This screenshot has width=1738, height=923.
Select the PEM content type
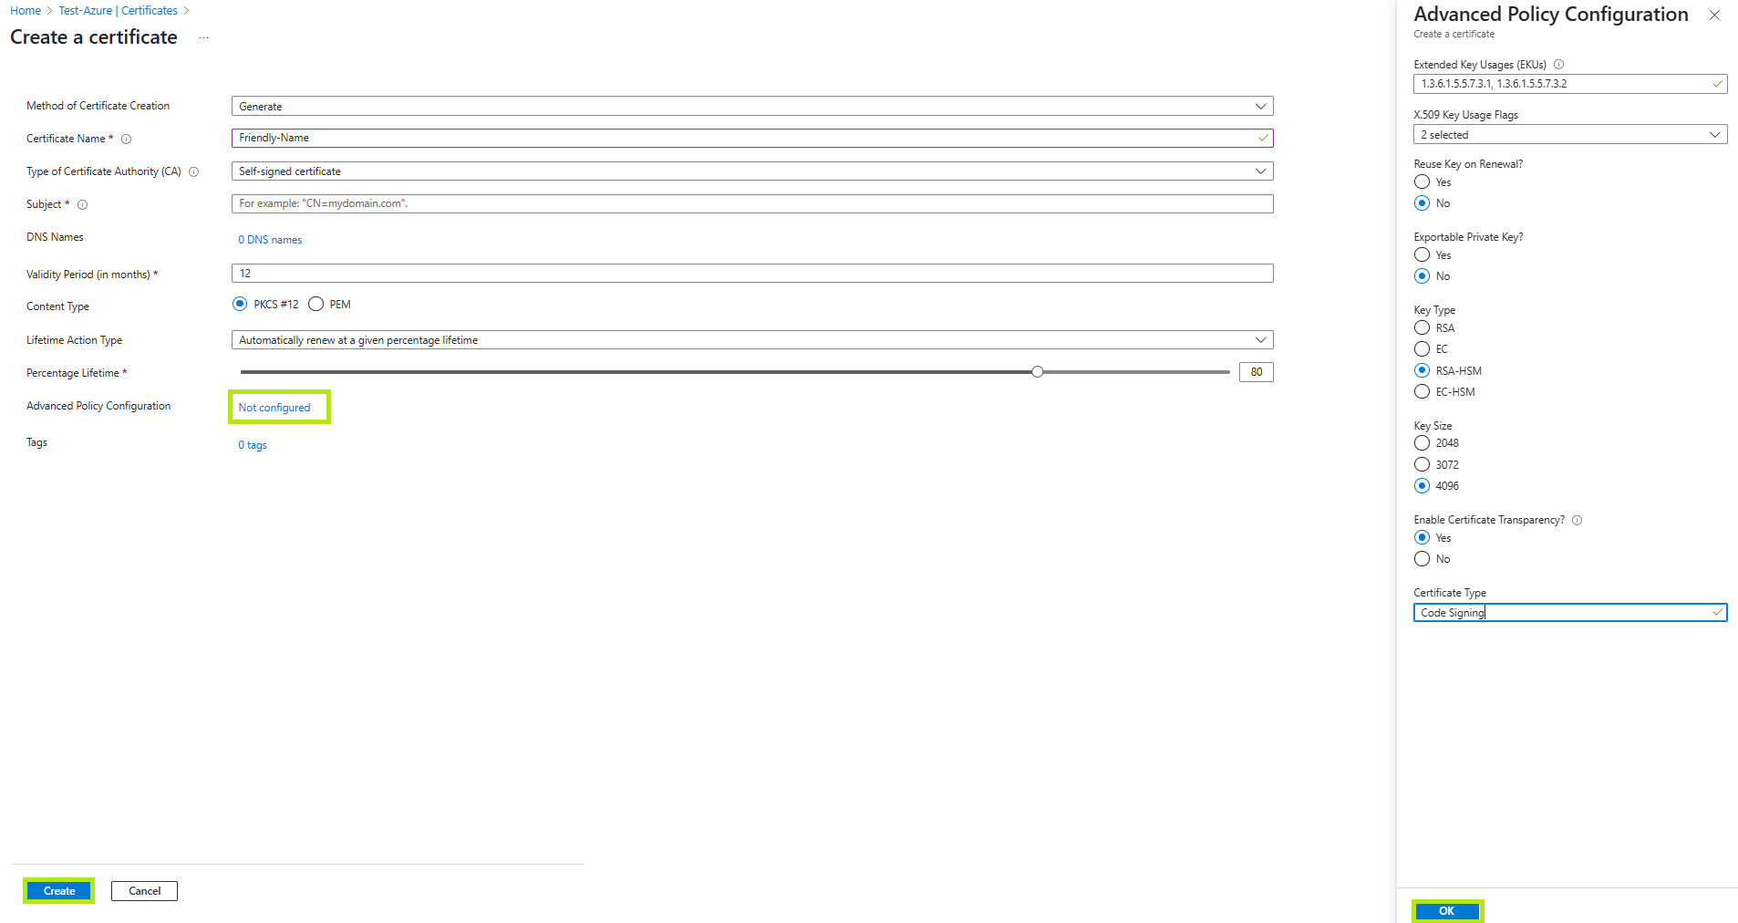click(x=316, y=304)
